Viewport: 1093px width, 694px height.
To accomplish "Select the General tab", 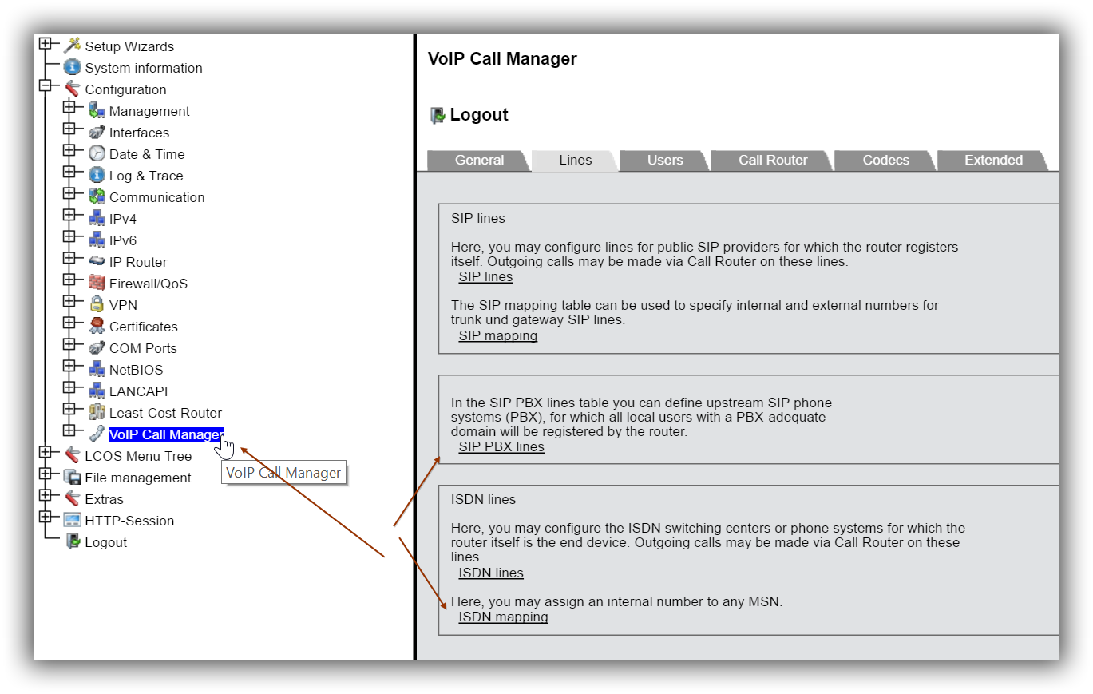I will (479, 160).
